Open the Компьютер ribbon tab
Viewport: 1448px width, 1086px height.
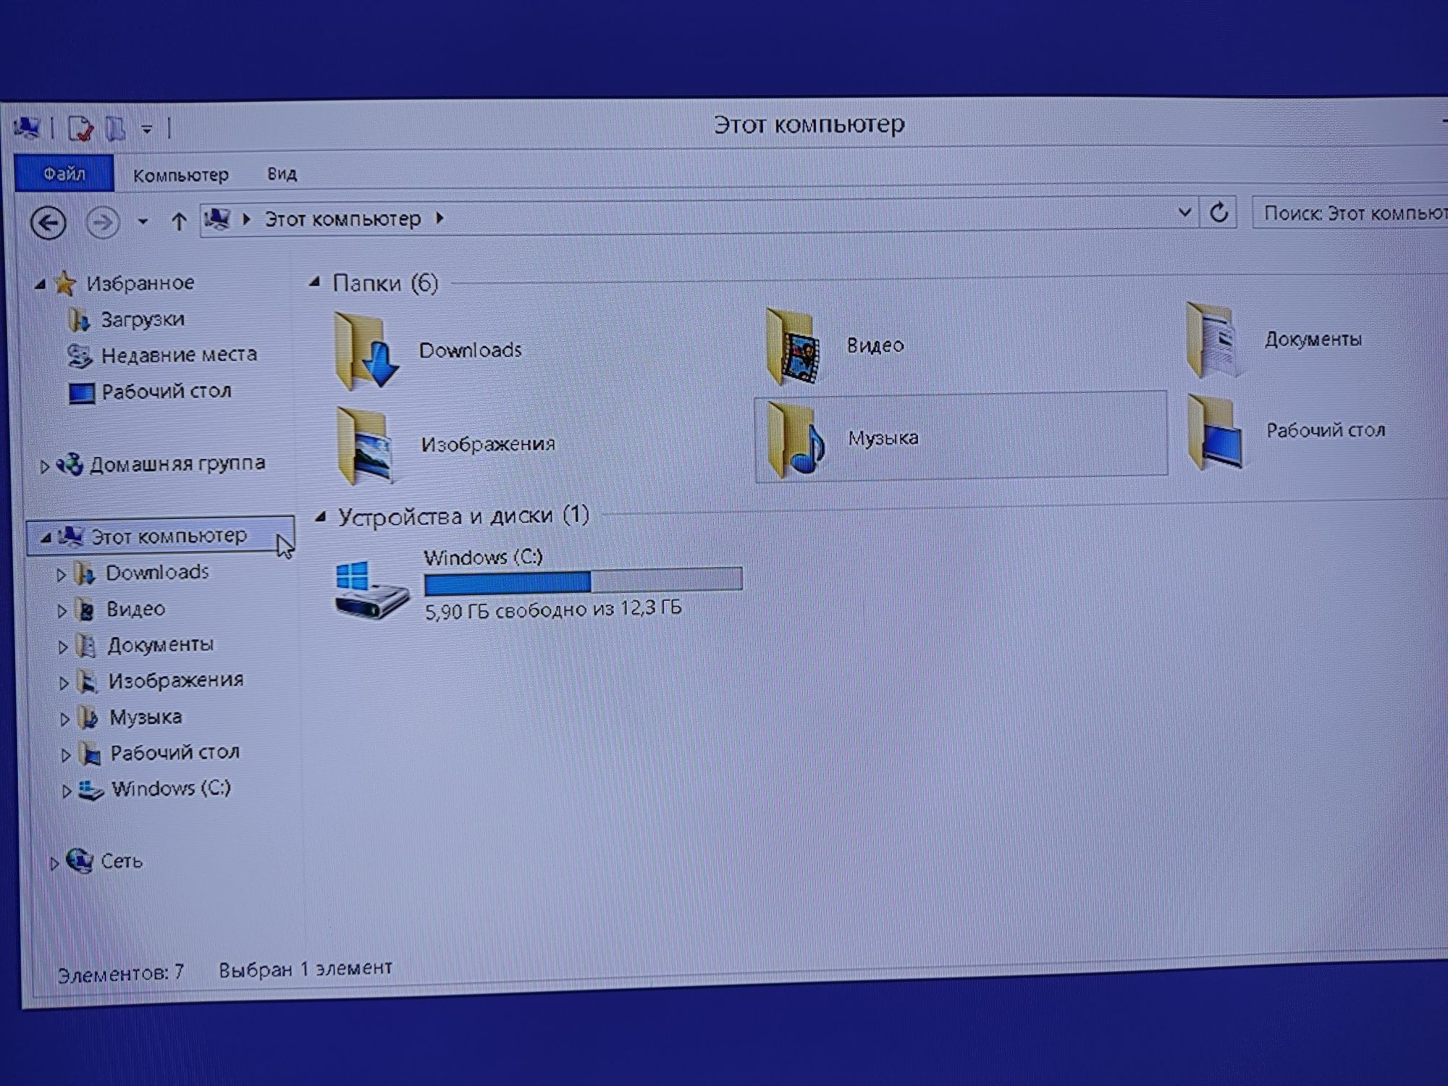coord(180,174)
